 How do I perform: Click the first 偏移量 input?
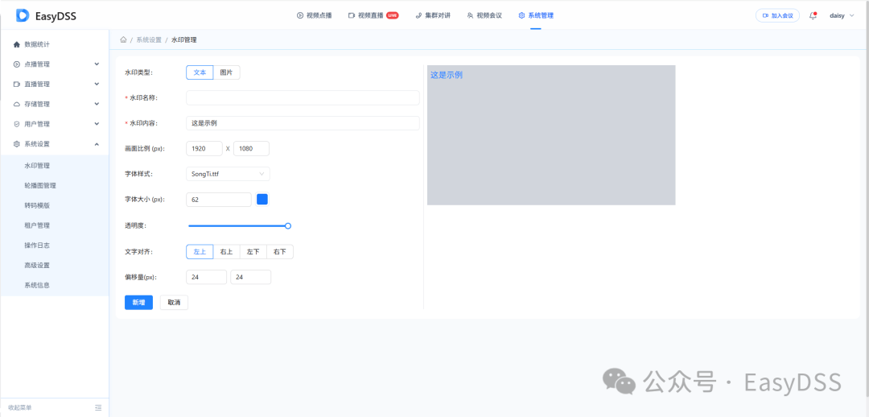tap(206, 277)
